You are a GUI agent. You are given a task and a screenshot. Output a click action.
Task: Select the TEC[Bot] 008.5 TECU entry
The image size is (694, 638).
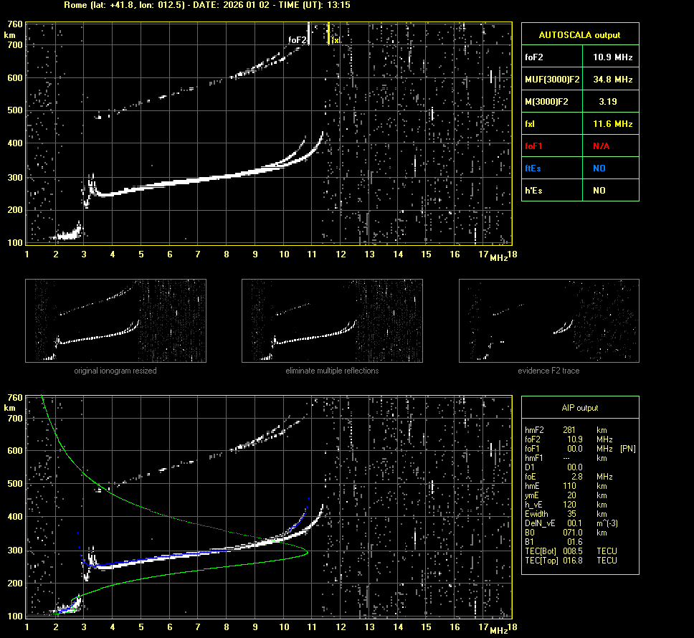point(571,551)
